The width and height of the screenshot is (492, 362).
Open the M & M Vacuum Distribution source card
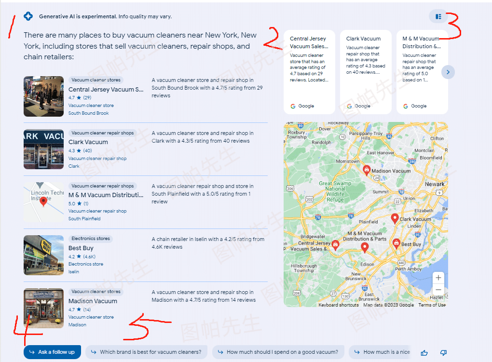[422, 72]
